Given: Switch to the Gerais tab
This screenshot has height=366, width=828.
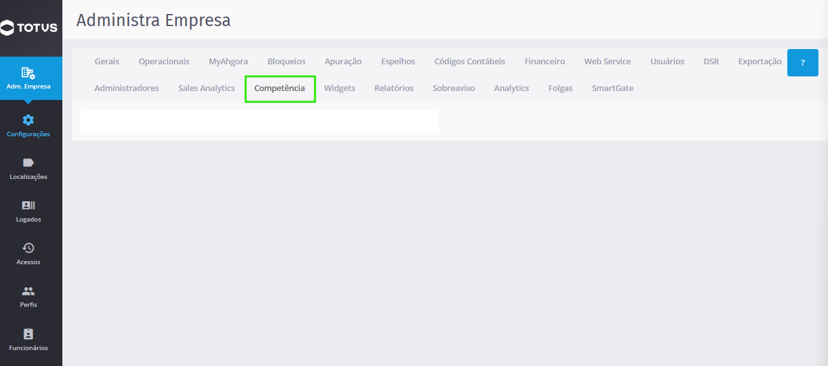Looking at the screenshot, I should (x=107, y=61).
